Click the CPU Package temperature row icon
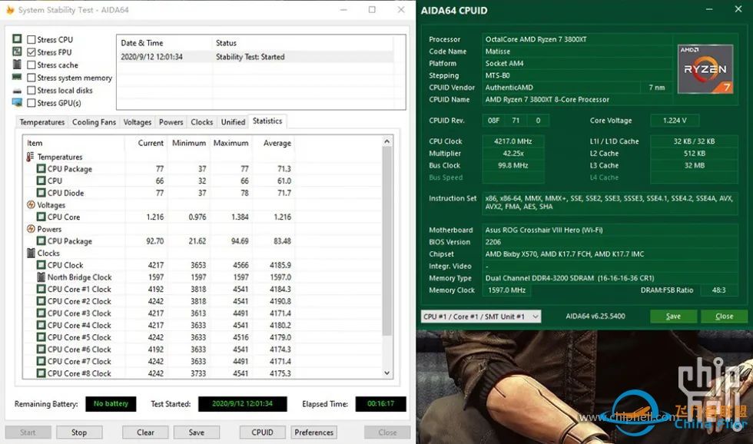Viewport: 753px width, 444px height. (x=41, y=169)
